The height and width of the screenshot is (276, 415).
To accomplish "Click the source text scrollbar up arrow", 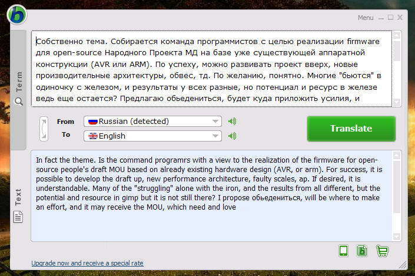I will tap(397, 35).
